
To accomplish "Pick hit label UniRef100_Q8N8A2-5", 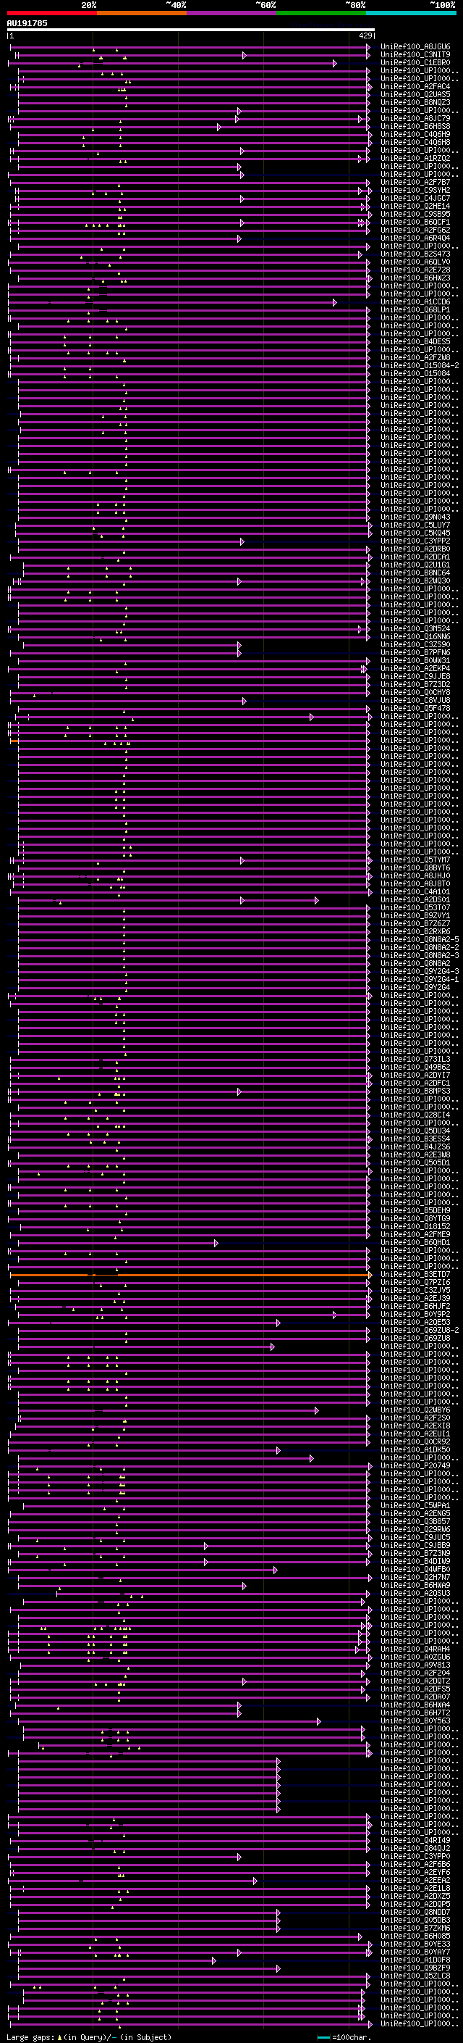I will [420, 940].
